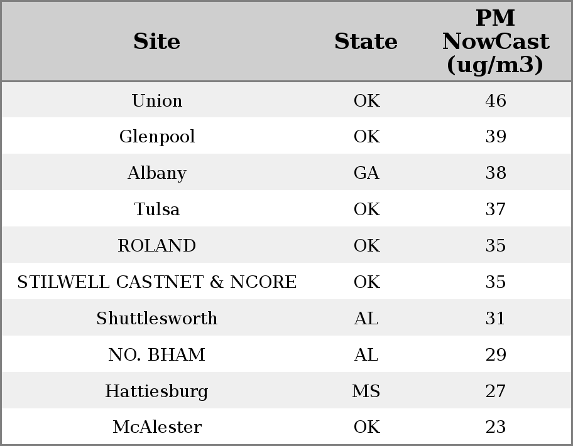
Task: Click the PM value 46 for Union
Action: click(x=496, y=100)
